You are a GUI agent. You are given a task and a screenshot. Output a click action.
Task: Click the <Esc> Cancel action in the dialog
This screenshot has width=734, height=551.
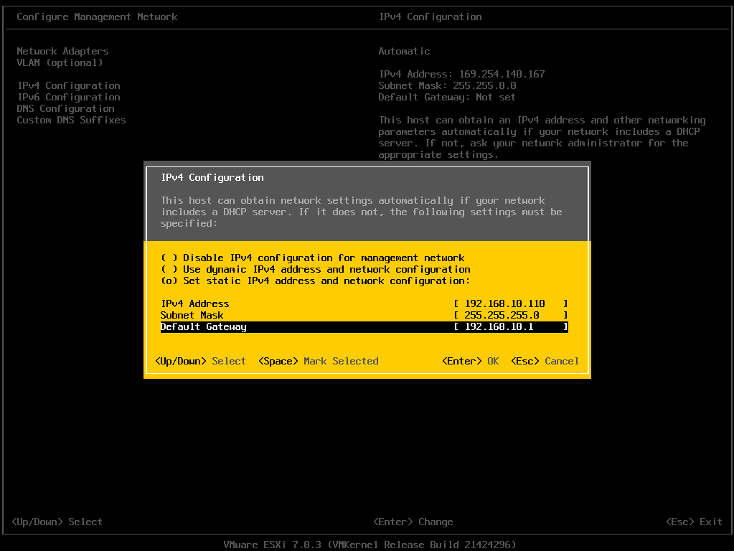click(545, 361)
